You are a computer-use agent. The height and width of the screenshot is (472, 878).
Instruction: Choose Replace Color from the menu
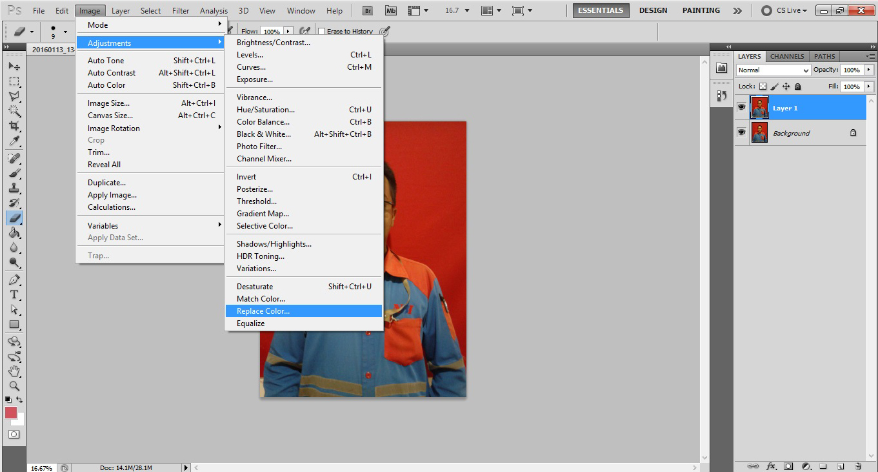point(264,311)
